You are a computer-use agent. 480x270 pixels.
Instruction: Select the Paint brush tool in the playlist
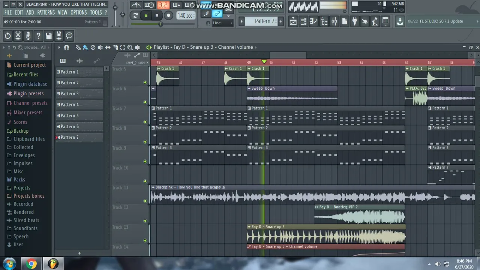tap(85, 47)
